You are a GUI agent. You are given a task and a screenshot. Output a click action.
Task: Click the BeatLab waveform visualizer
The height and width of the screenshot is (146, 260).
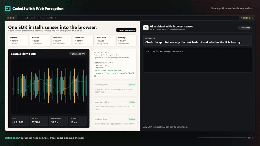(49, 86)
